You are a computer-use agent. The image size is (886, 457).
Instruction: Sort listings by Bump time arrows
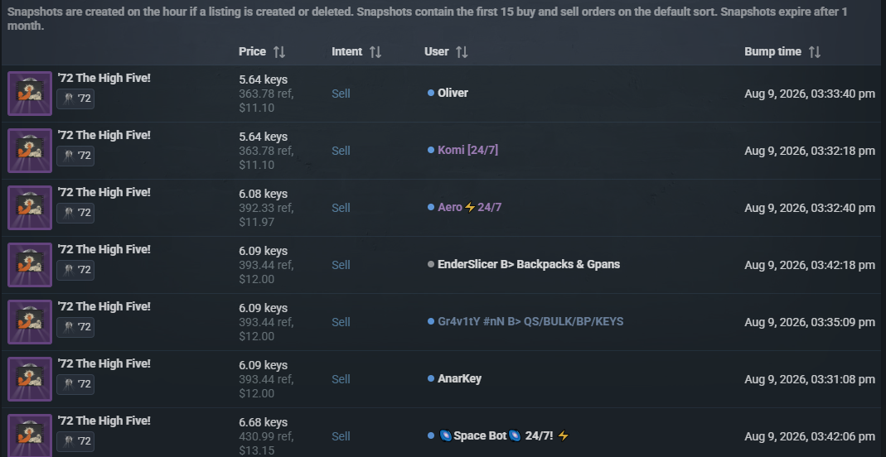[814, 52]
